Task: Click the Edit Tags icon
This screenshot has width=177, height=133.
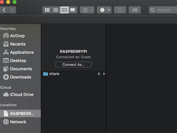Action: [135, 10]
